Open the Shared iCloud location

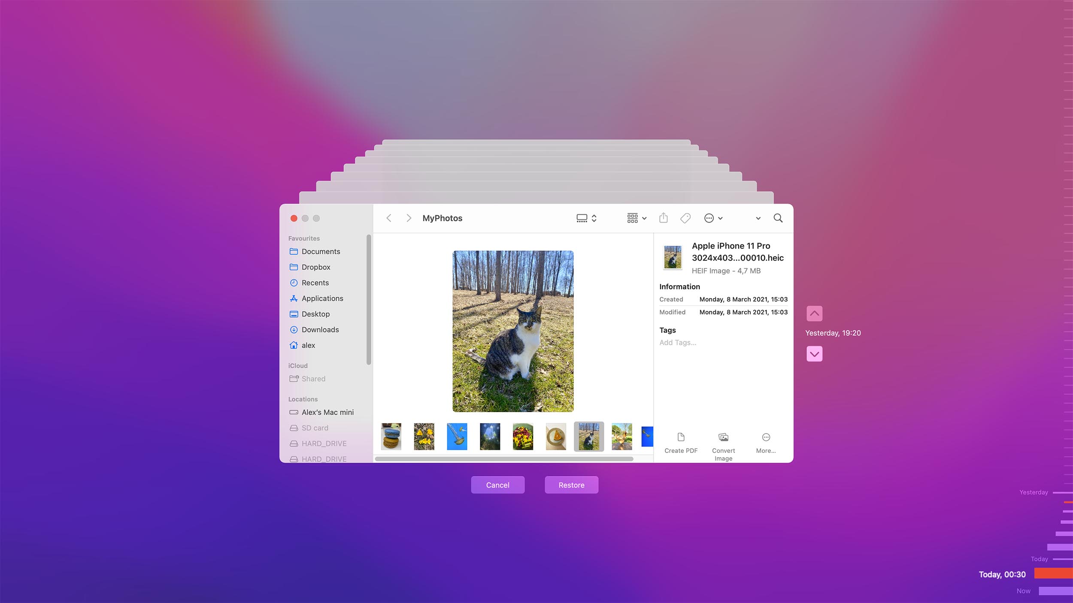[313, 378]
